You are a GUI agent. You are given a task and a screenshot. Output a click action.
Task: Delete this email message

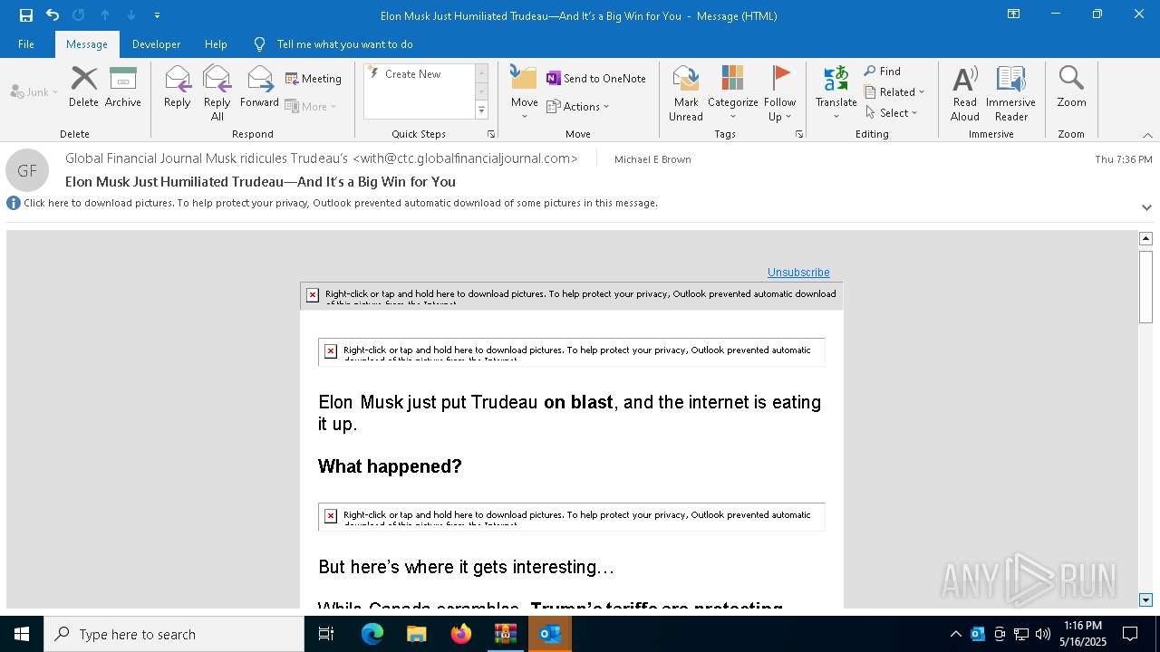tap(83, 87)
